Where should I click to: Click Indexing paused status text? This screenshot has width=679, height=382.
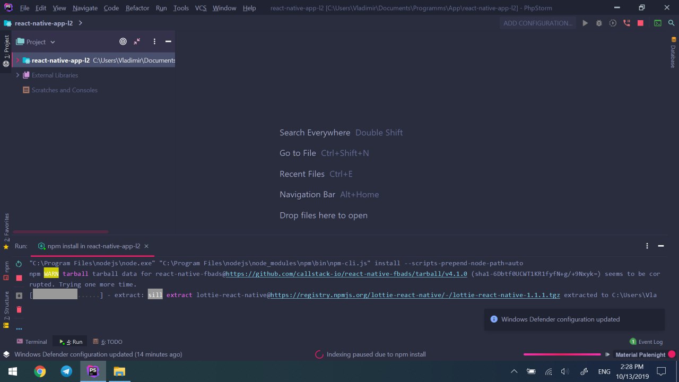[376, 354]
